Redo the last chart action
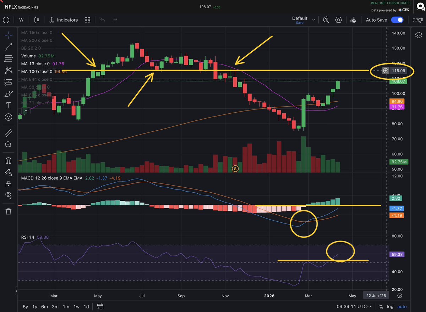426x312 pixels. point(115,20)
